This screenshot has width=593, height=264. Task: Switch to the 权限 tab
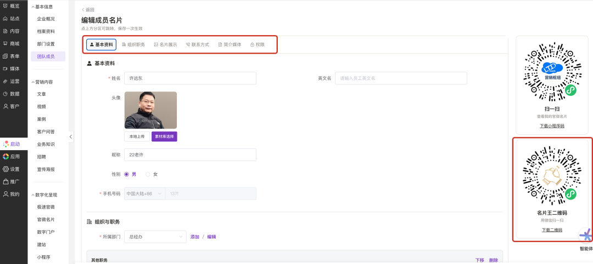coord(258,44)
